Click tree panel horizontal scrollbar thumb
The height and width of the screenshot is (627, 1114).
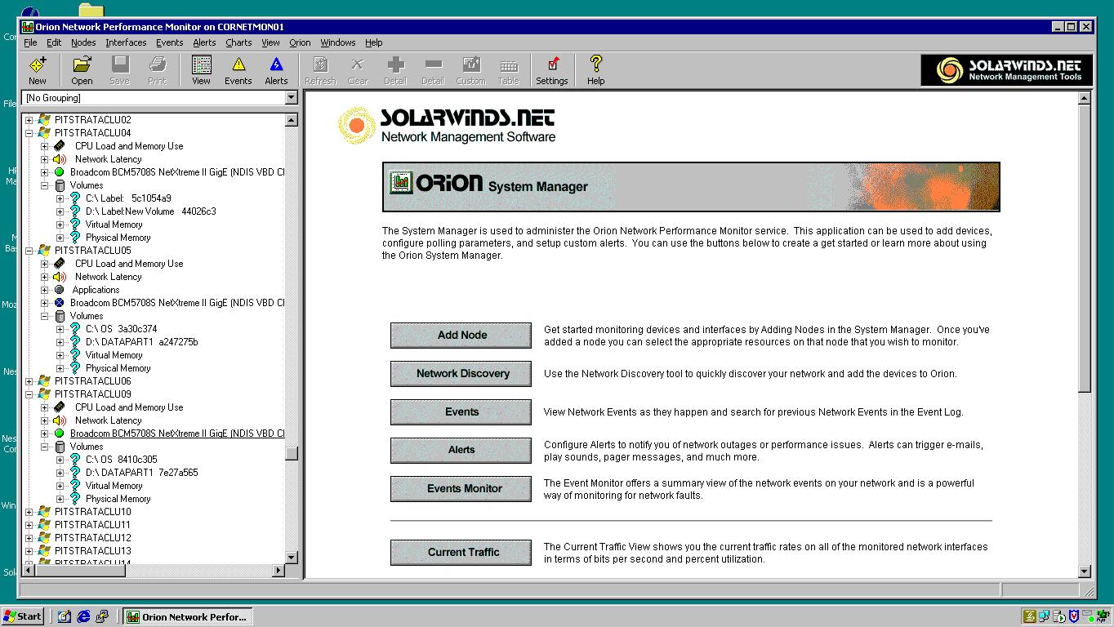[x=80, y=571]
